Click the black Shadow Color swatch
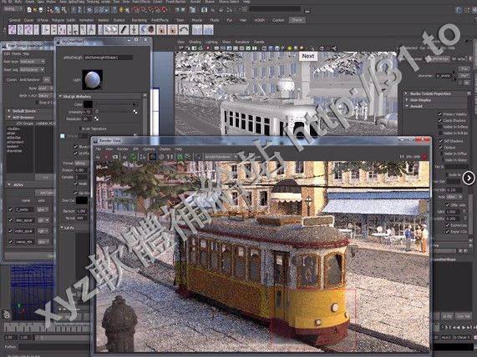 [x=82, y=200]
